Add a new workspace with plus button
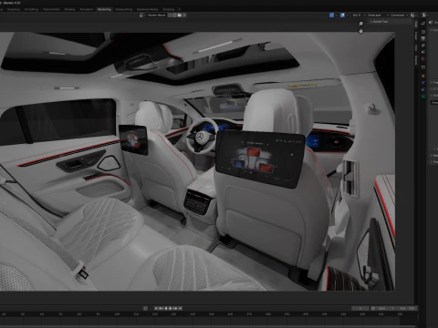The image size is (438, 328). 179,9
